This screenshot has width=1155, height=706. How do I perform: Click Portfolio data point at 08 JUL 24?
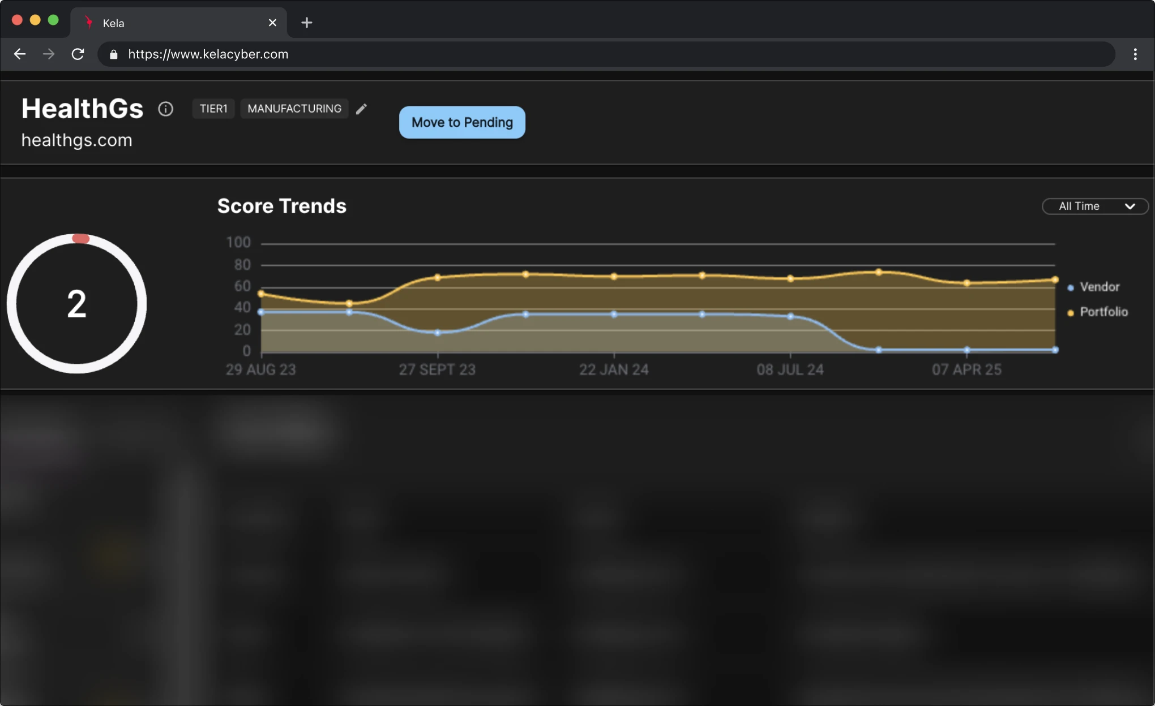point(790,278)
